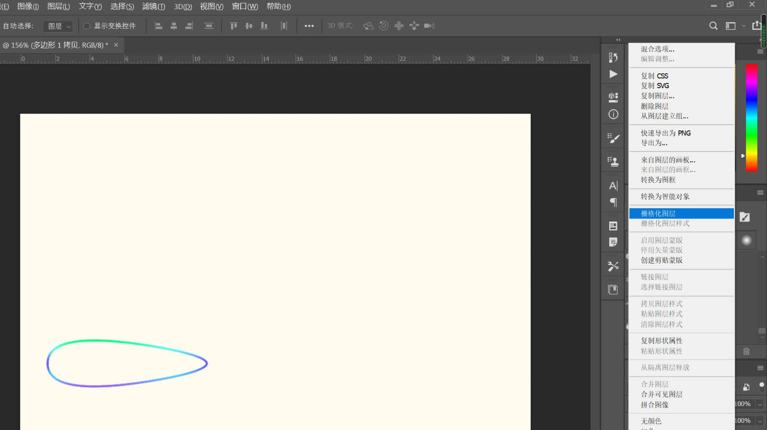Click distribute horizontally icon in options bar
The image size is (767, 430).
(x=284, y=26)
